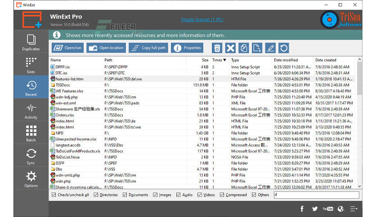376x217 pixels.
Task: Uncheck the Compressed filter
Action: click(222, 195)
